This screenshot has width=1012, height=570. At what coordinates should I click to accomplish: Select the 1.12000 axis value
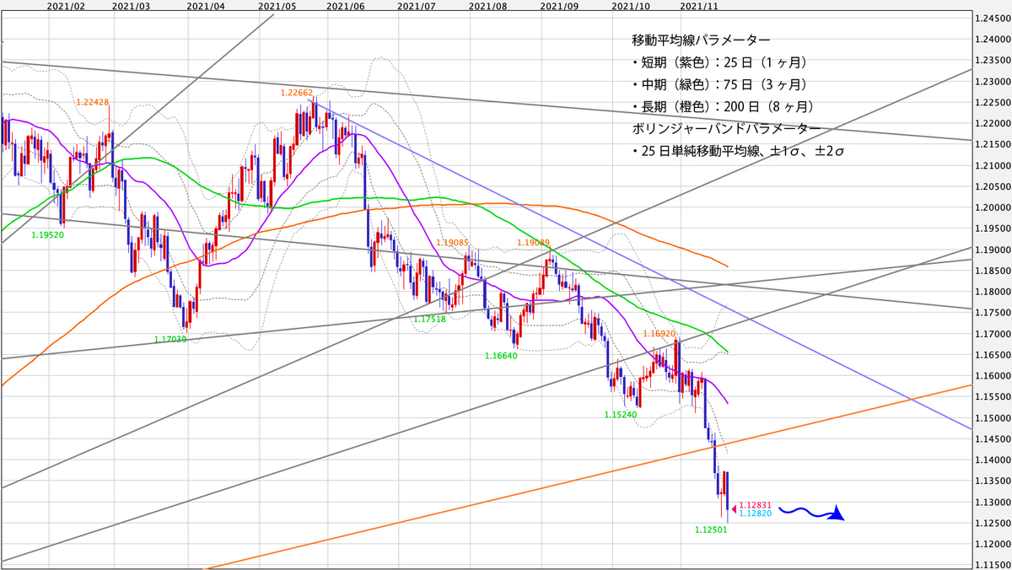[x=992, y=545]
